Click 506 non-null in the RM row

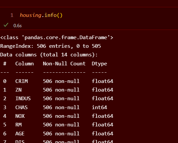coord(61,125)
